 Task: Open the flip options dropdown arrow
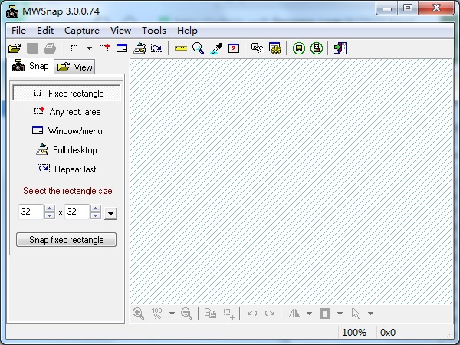(309, 314)
